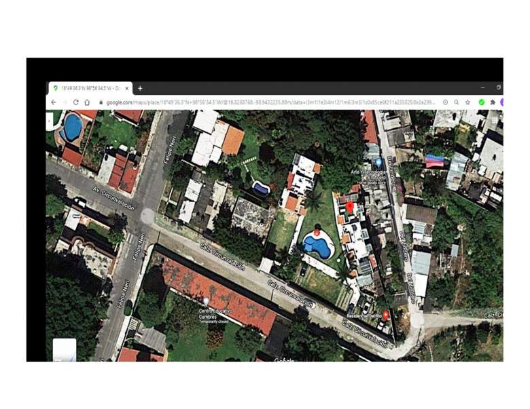Open the Centro Educativo Cumbres label
This screenshot has height=409, width=530.
[215, 314]
